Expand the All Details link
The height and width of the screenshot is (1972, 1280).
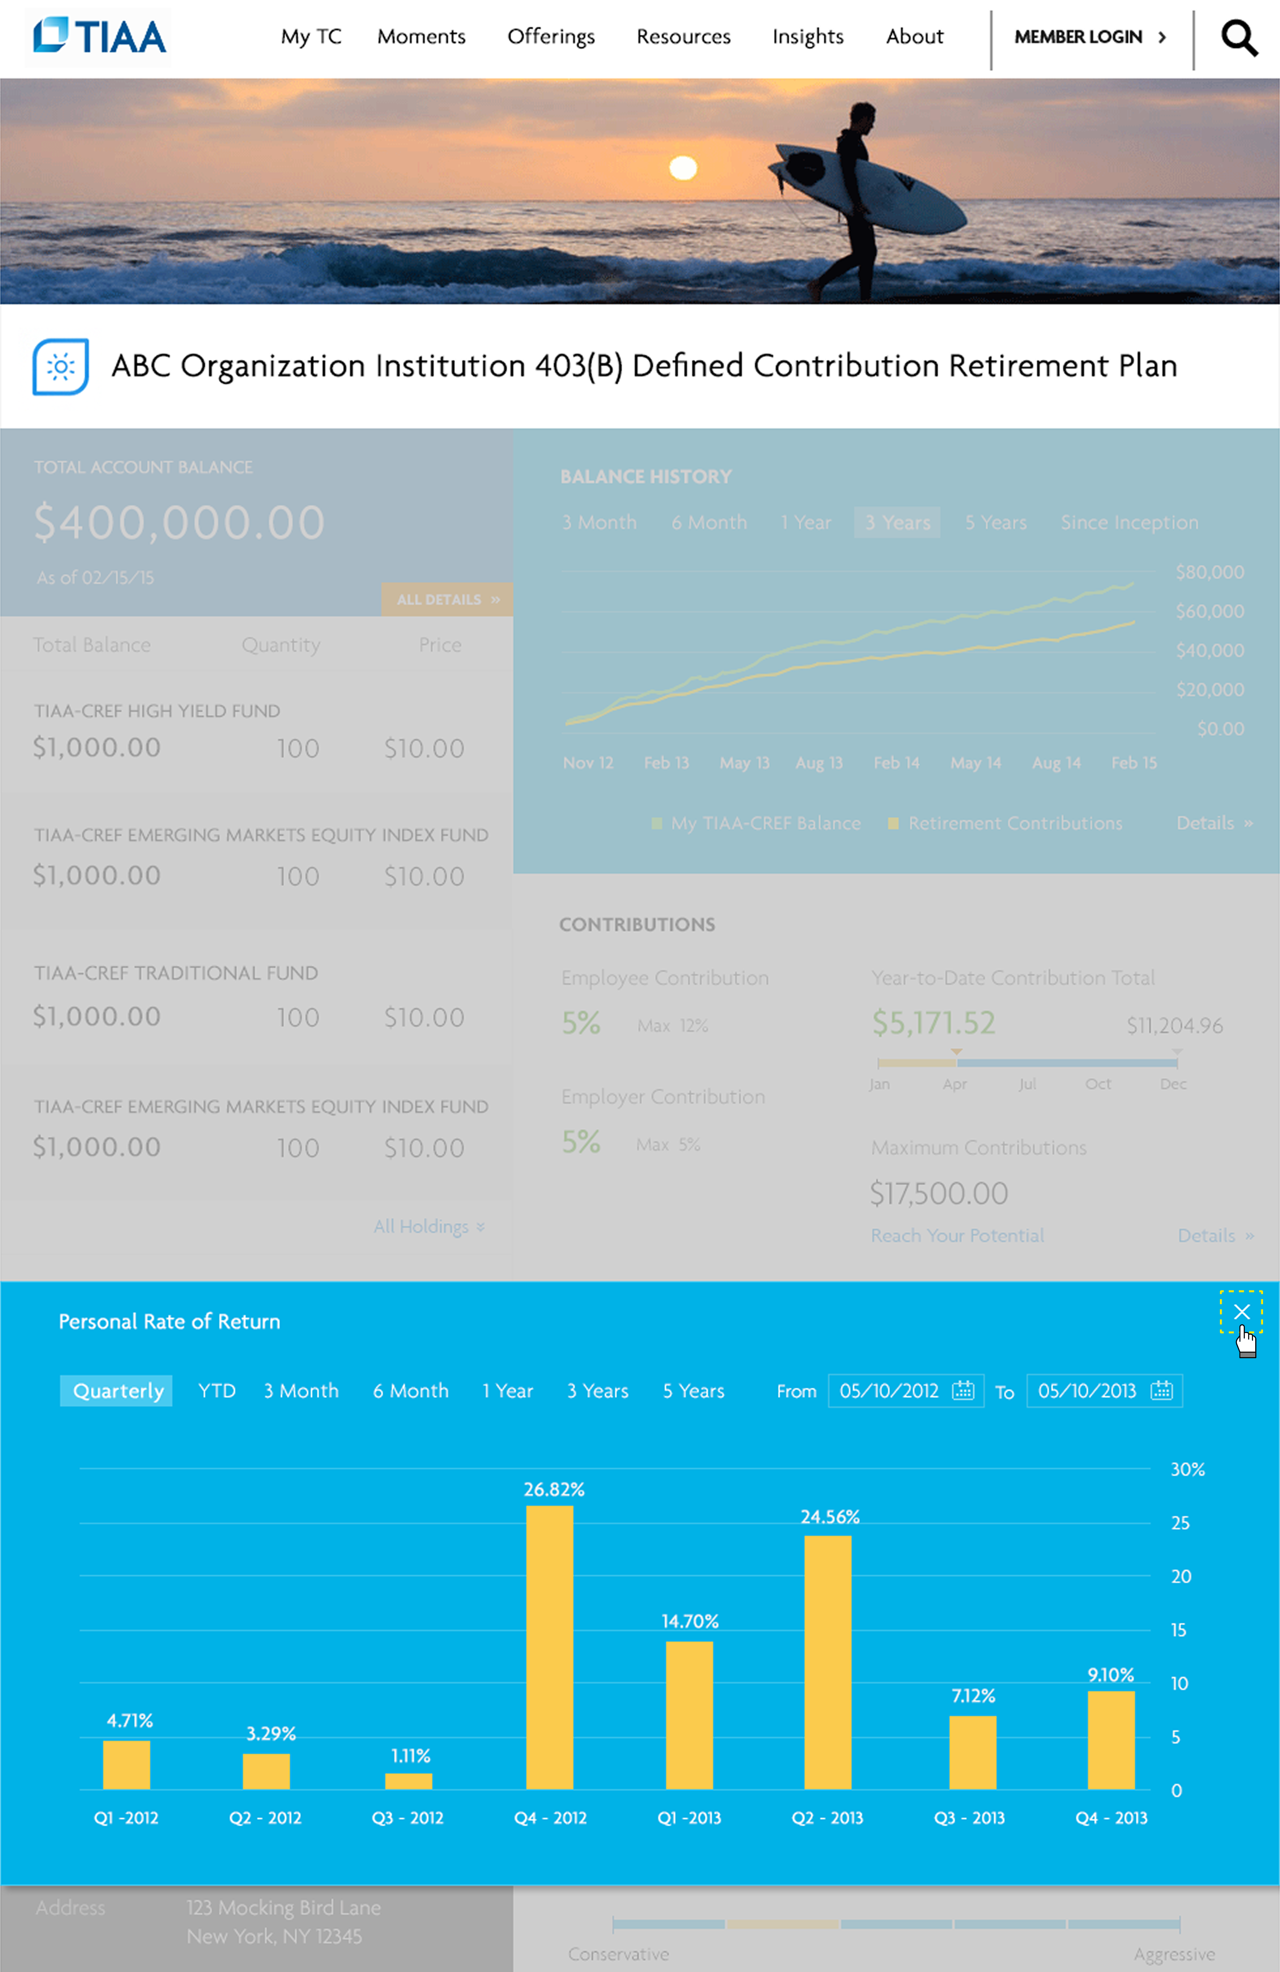pos(448,599)
